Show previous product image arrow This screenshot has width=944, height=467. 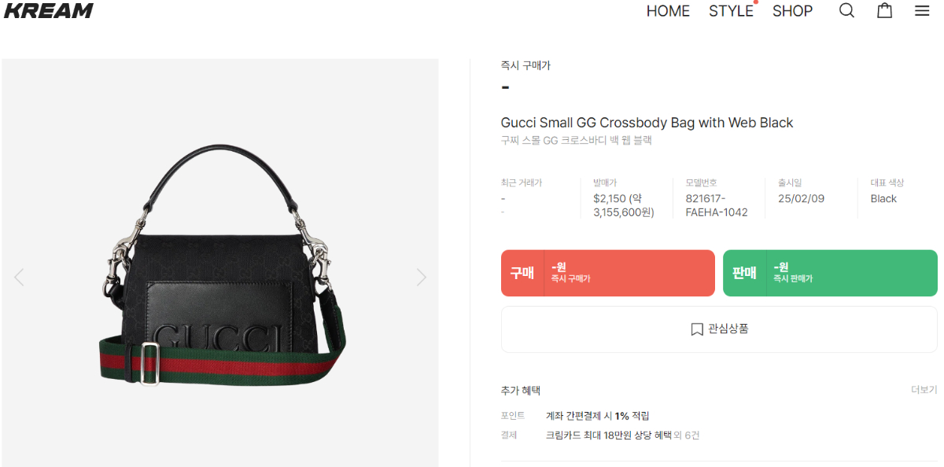click(x=19, y=277)
